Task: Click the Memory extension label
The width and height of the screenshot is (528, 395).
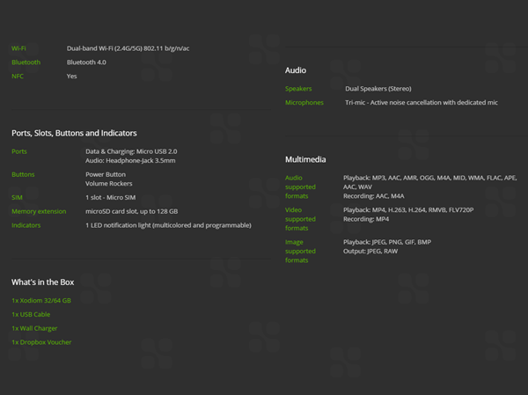Action: click(39, 211)
